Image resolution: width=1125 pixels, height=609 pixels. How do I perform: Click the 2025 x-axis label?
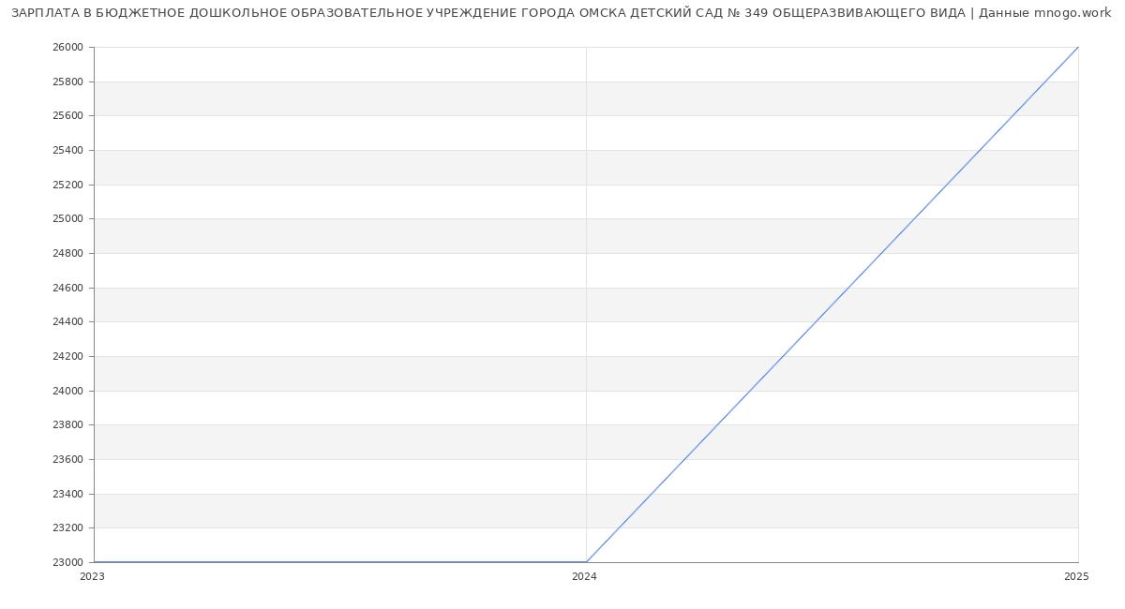[1076, 577]
